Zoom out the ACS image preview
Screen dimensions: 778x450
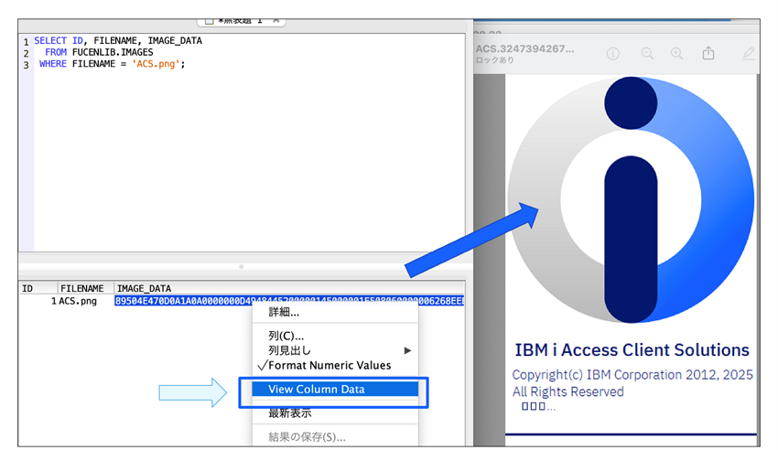(647, 54)
